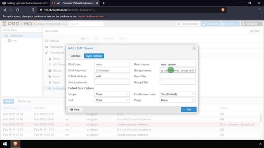Edit the User classes field

177,65
